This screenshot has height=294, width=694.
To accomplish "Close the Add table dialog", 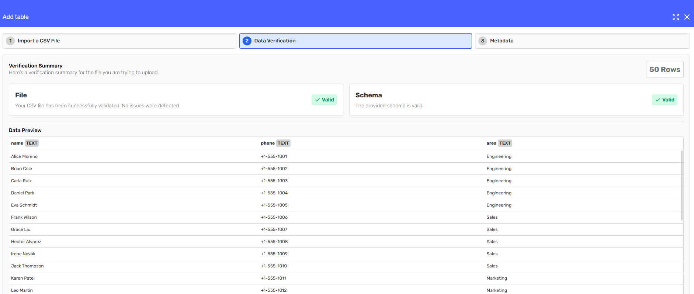I will (x=687, y=17).
